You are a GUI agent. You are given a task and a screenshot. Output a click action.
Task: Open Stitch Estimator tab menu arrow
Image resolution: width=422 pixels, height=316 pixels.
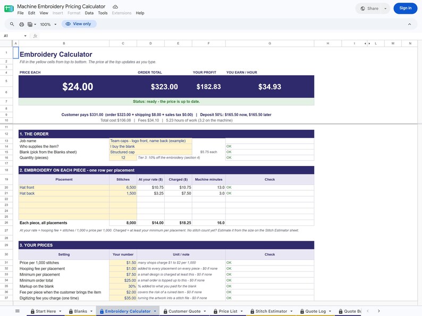point(291,311)
